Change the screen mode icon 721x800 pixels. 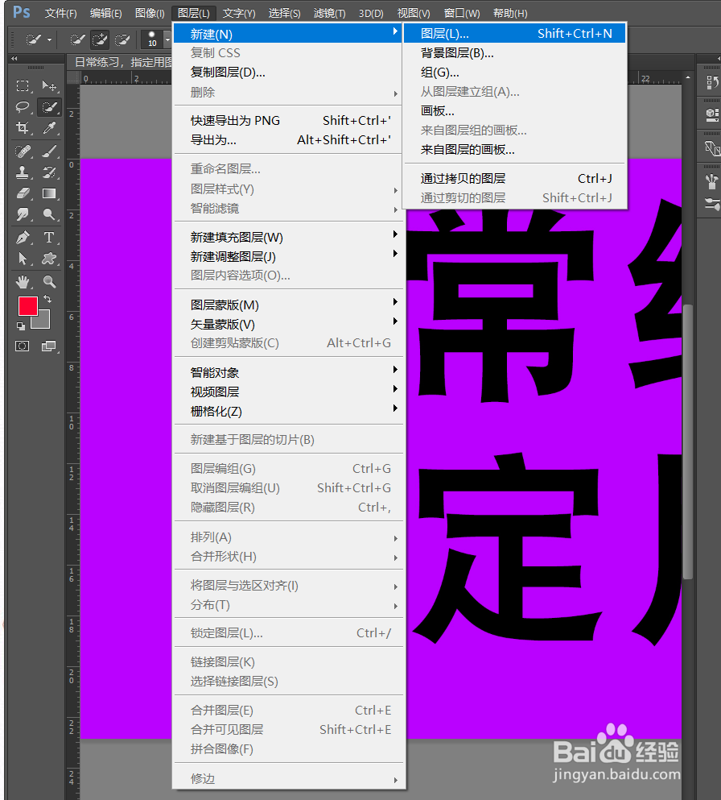[48, 346]
